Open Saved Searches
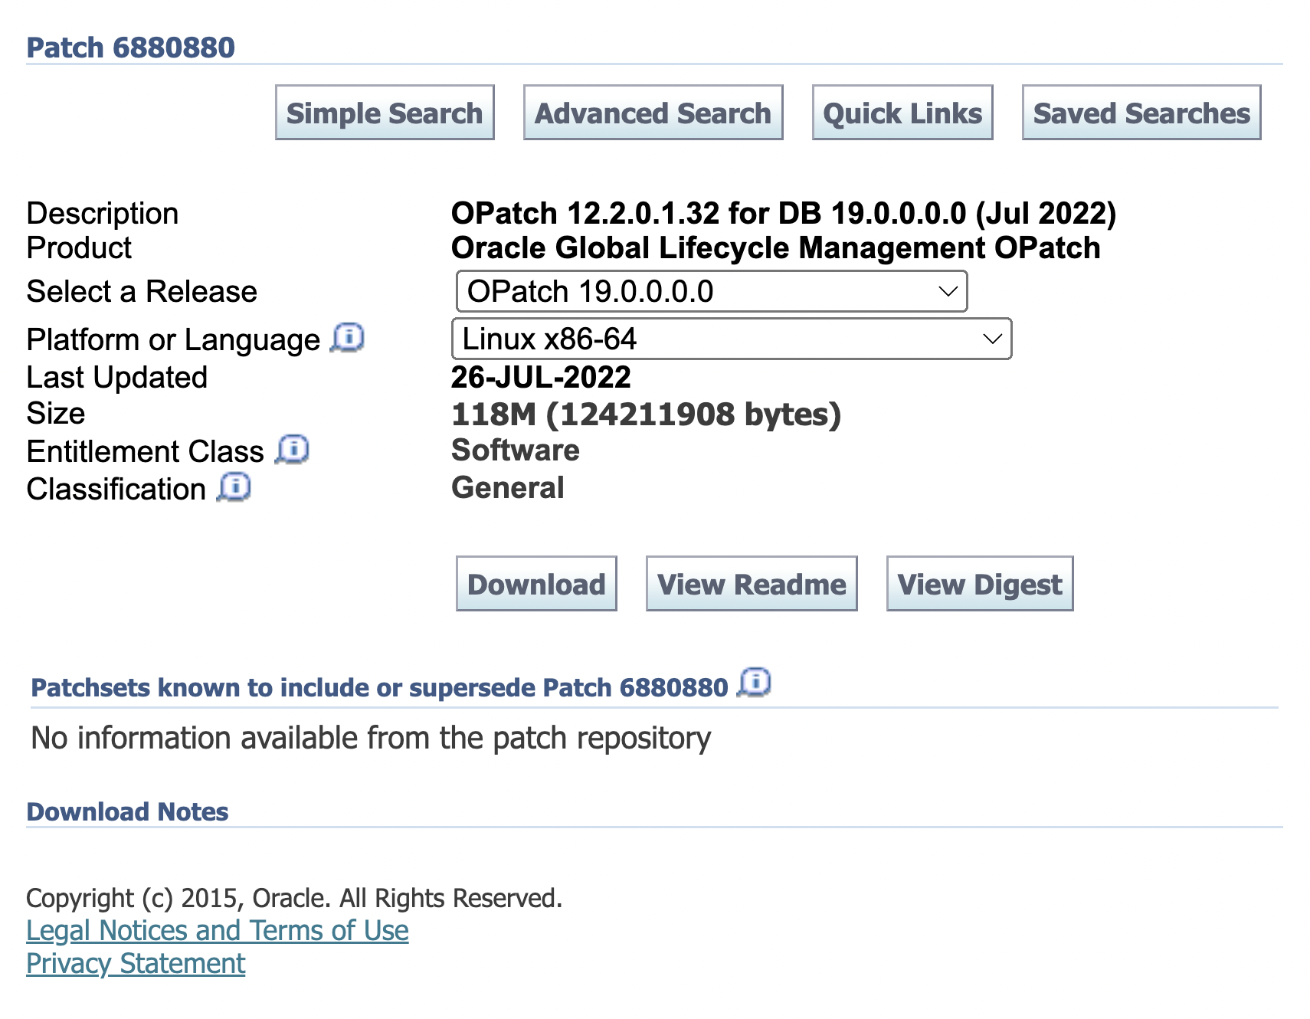The image size is (1310, 1019). pyautogui.click(x=1141, y=113)
